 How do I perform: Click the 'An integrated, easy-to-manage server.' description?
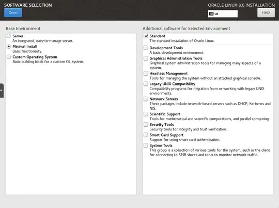tap(43, 41)
